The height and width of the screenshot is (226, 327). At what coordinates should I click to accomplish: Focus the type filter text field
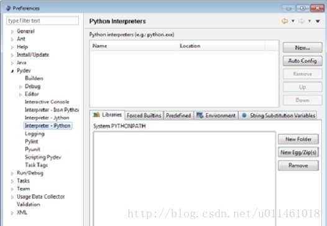coord(42,21)
